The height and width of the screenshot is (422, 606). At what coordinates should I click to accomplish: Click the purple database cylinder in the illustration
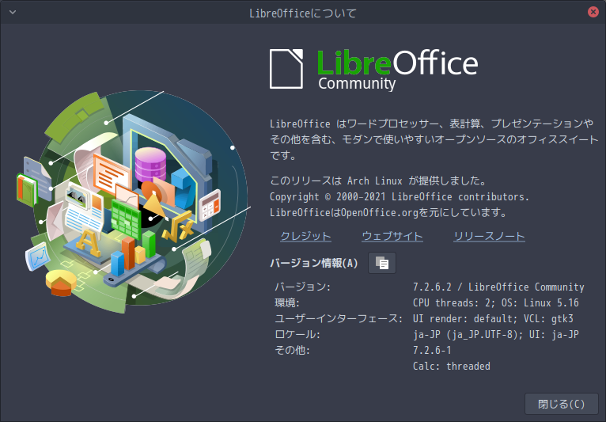(150, 165)
